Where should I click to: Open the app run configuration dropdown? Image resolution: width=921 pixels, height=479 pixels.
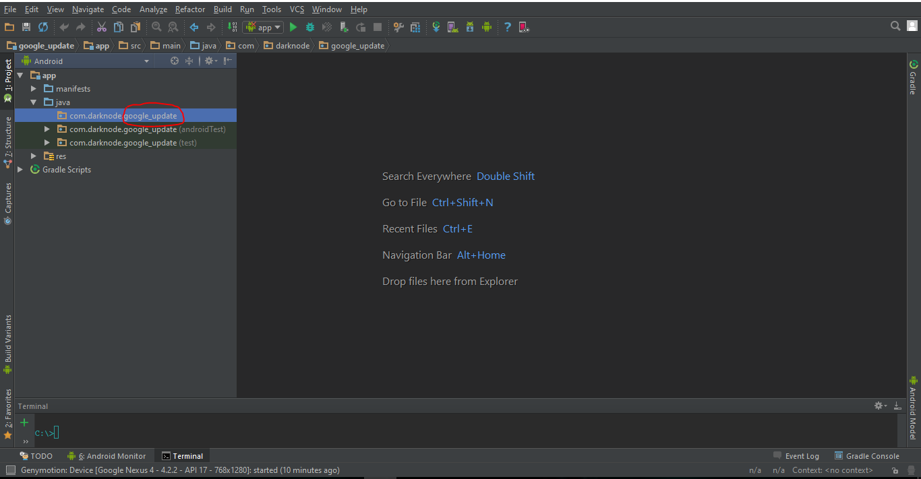tap(264, 27)
